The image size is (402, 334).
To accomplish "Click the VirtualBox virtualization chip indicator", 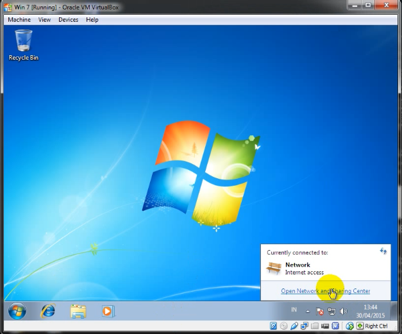I will 335,326.
